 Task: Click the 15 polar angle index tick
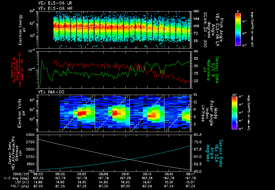coord(195,95)
